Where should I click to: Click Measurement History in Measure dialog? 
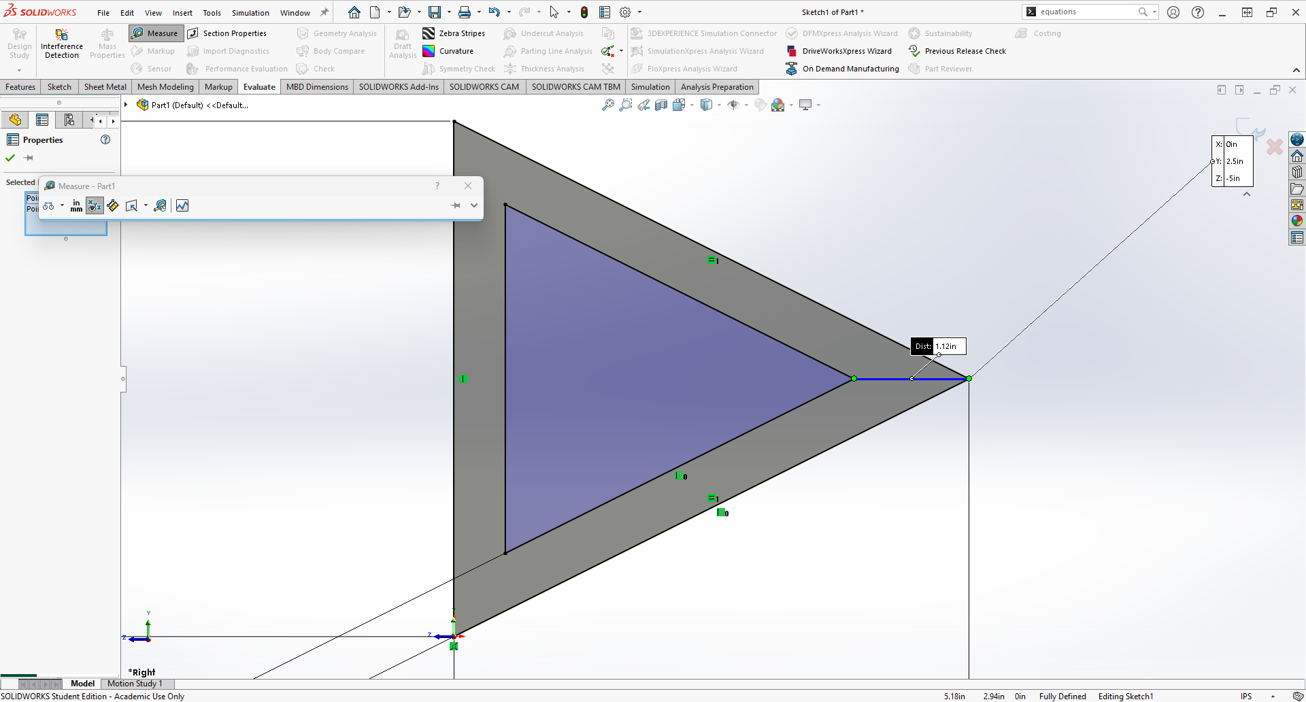tap(161, 205)
